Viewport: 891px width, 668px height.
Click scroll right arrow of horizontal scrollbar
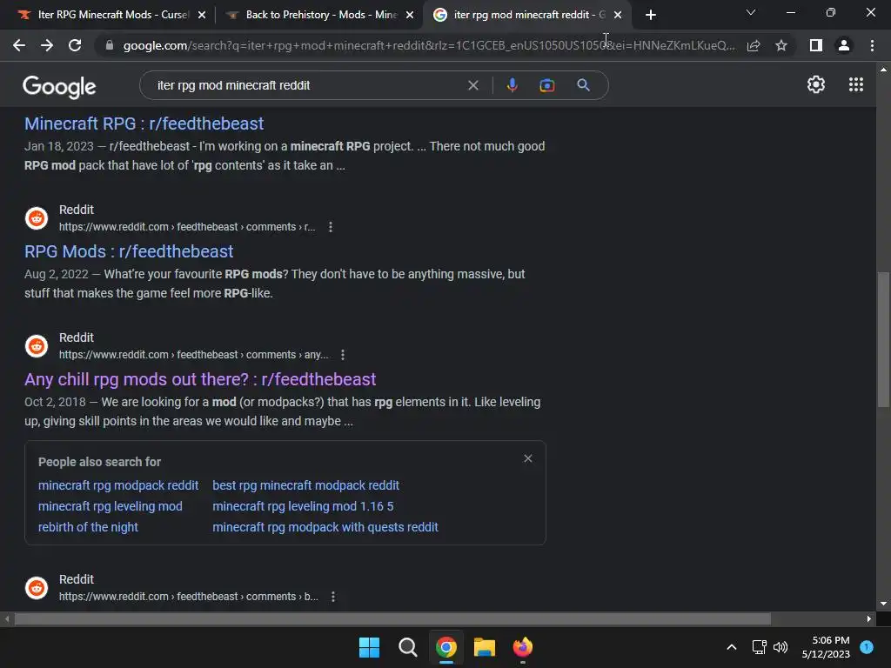869,619
